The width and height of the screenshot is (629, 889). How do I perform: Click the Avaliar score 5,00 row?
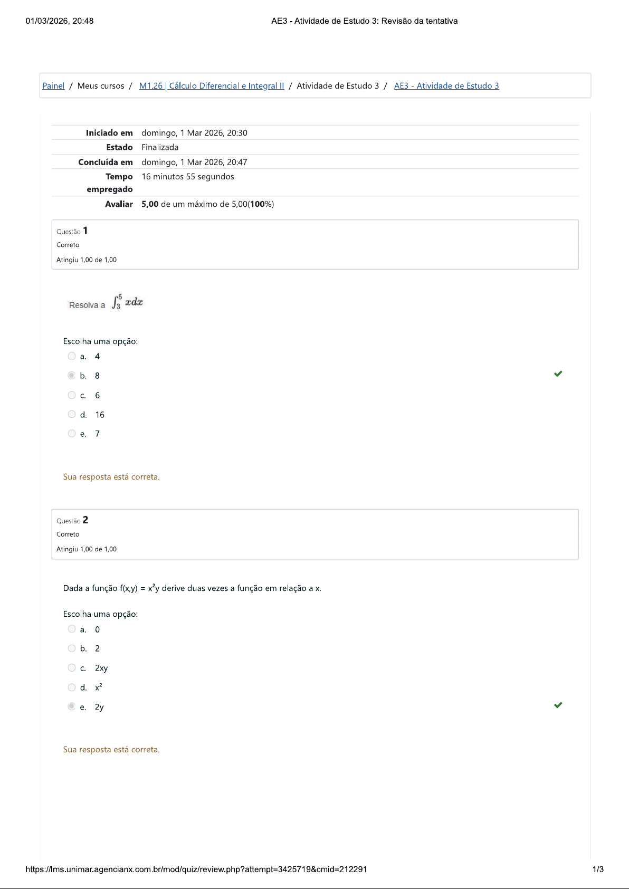tap(207, 204)
